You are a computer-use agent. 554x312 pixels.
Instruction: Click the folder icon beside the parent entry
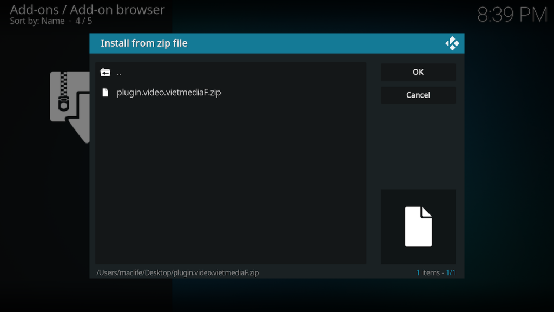click(106, 71)
